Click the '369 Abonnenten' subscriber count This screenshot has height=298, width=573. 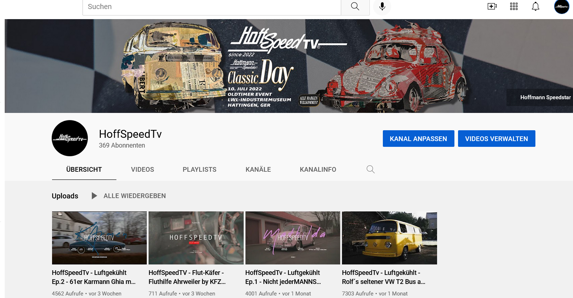[x=122, y=145]
